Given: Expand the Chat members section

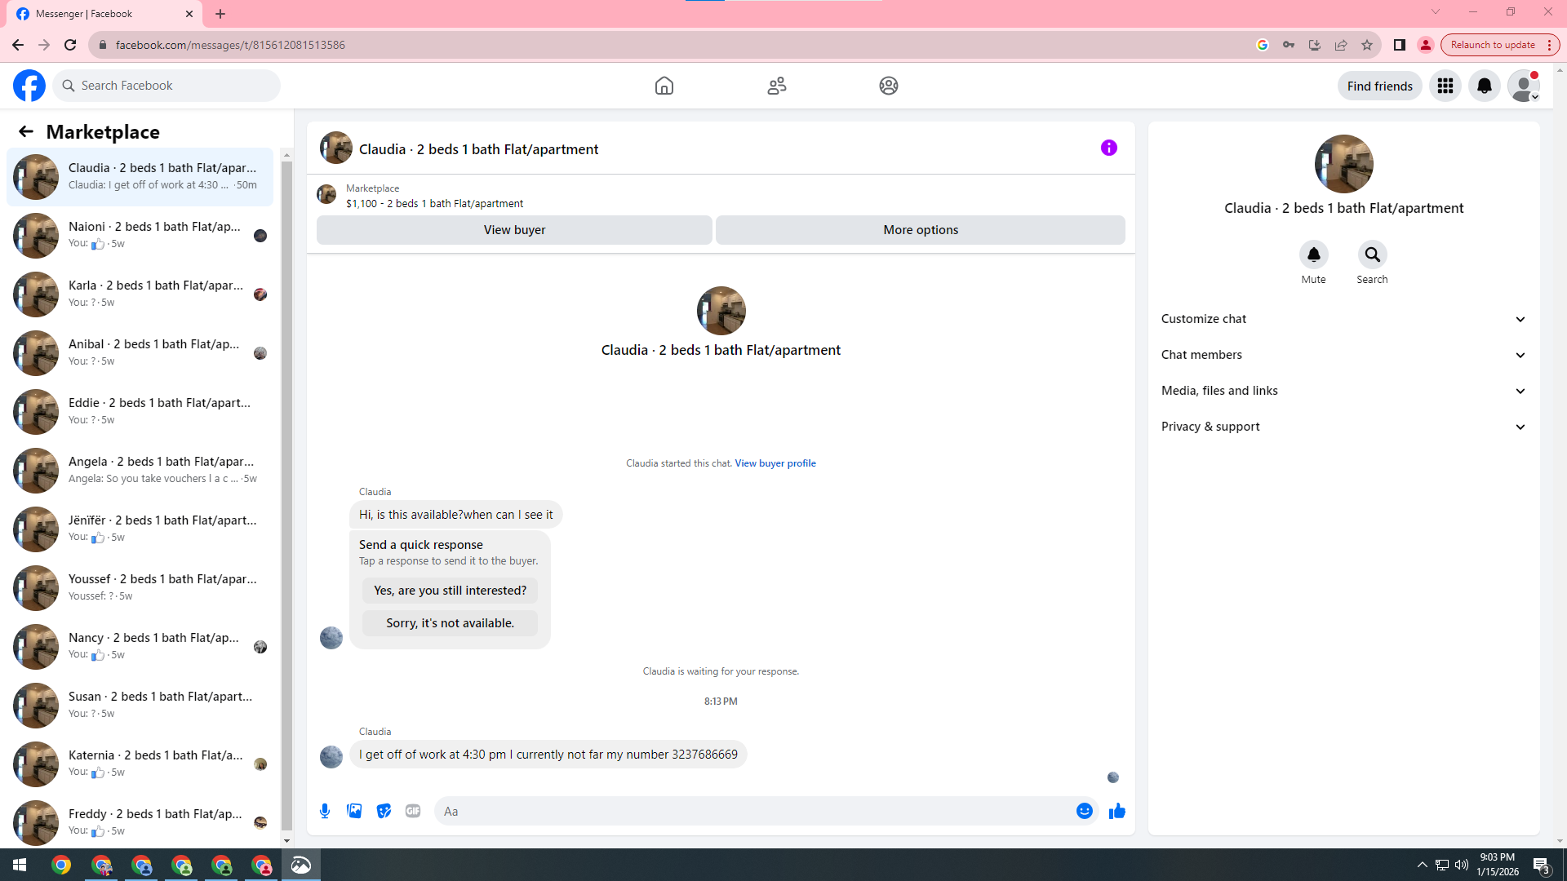Looking at the screenshot, I should click(x=1343, y=355).
